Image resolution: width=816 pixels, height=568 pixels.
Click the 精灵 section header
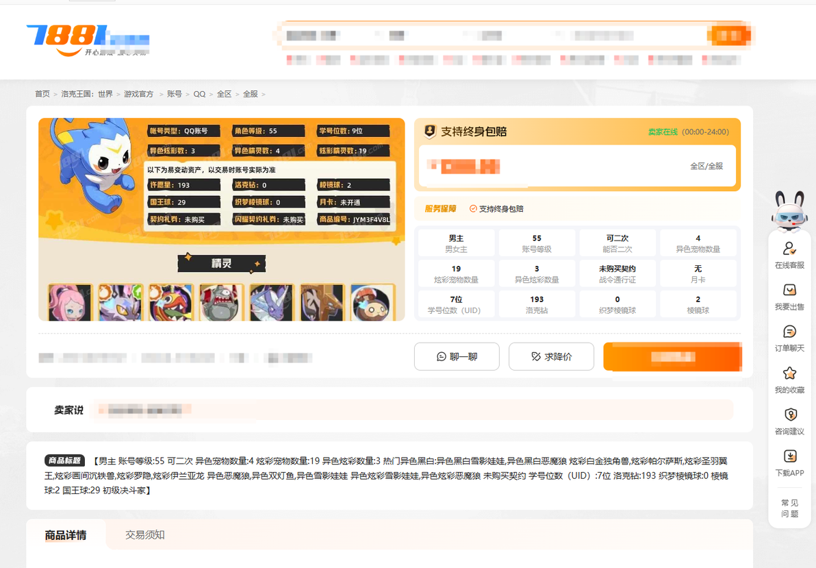point(222,263)
